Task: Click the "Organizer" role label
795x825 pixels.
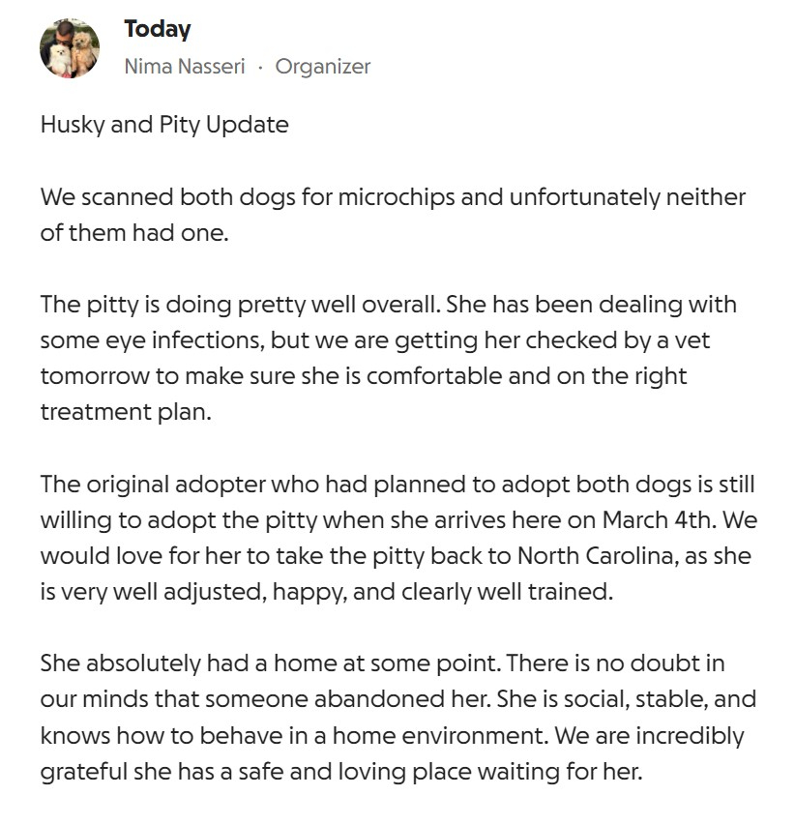Action: coord(322,67)
